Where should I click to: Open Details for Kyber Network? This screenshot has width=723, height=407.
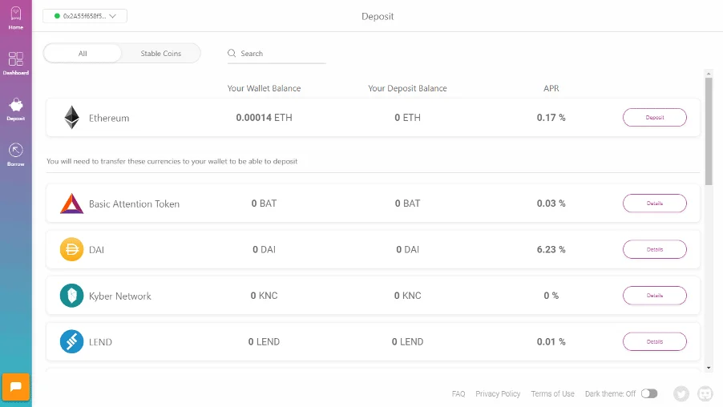point(654,296)
